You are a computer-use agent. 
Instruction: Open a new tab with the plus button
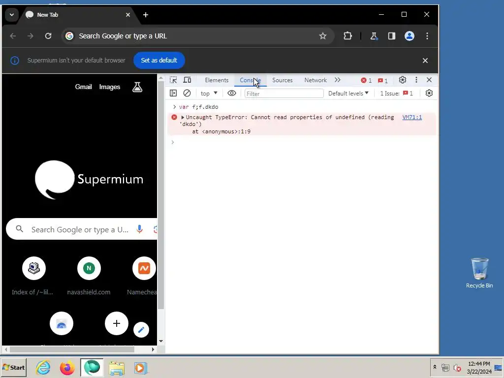(x=146, y=15)
